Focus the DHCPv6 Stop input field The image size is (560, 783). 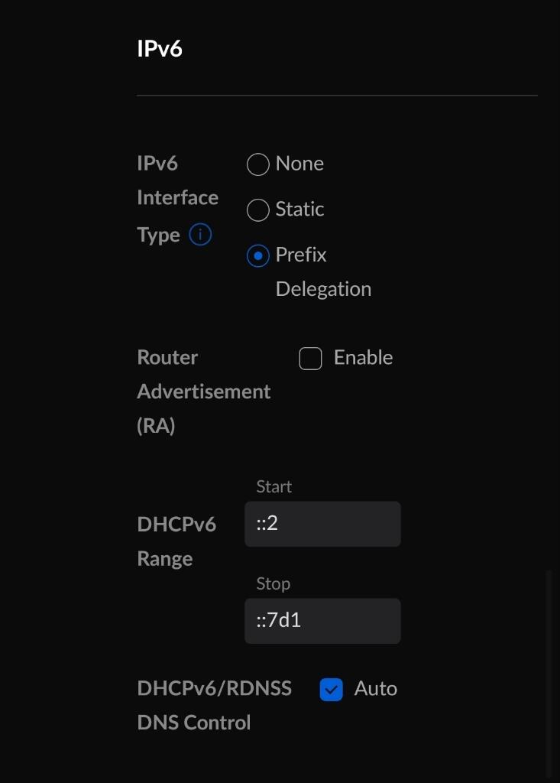point(322,621)
